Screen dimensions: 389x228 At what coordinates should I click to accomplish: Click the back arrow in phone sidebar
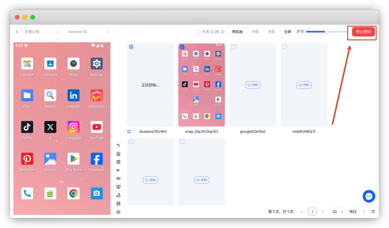[118, 145]
